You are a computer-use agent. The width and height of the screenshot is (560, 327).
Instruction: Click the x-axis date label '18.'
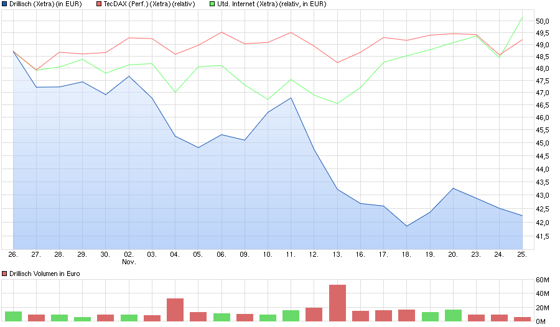coord(406,254)
